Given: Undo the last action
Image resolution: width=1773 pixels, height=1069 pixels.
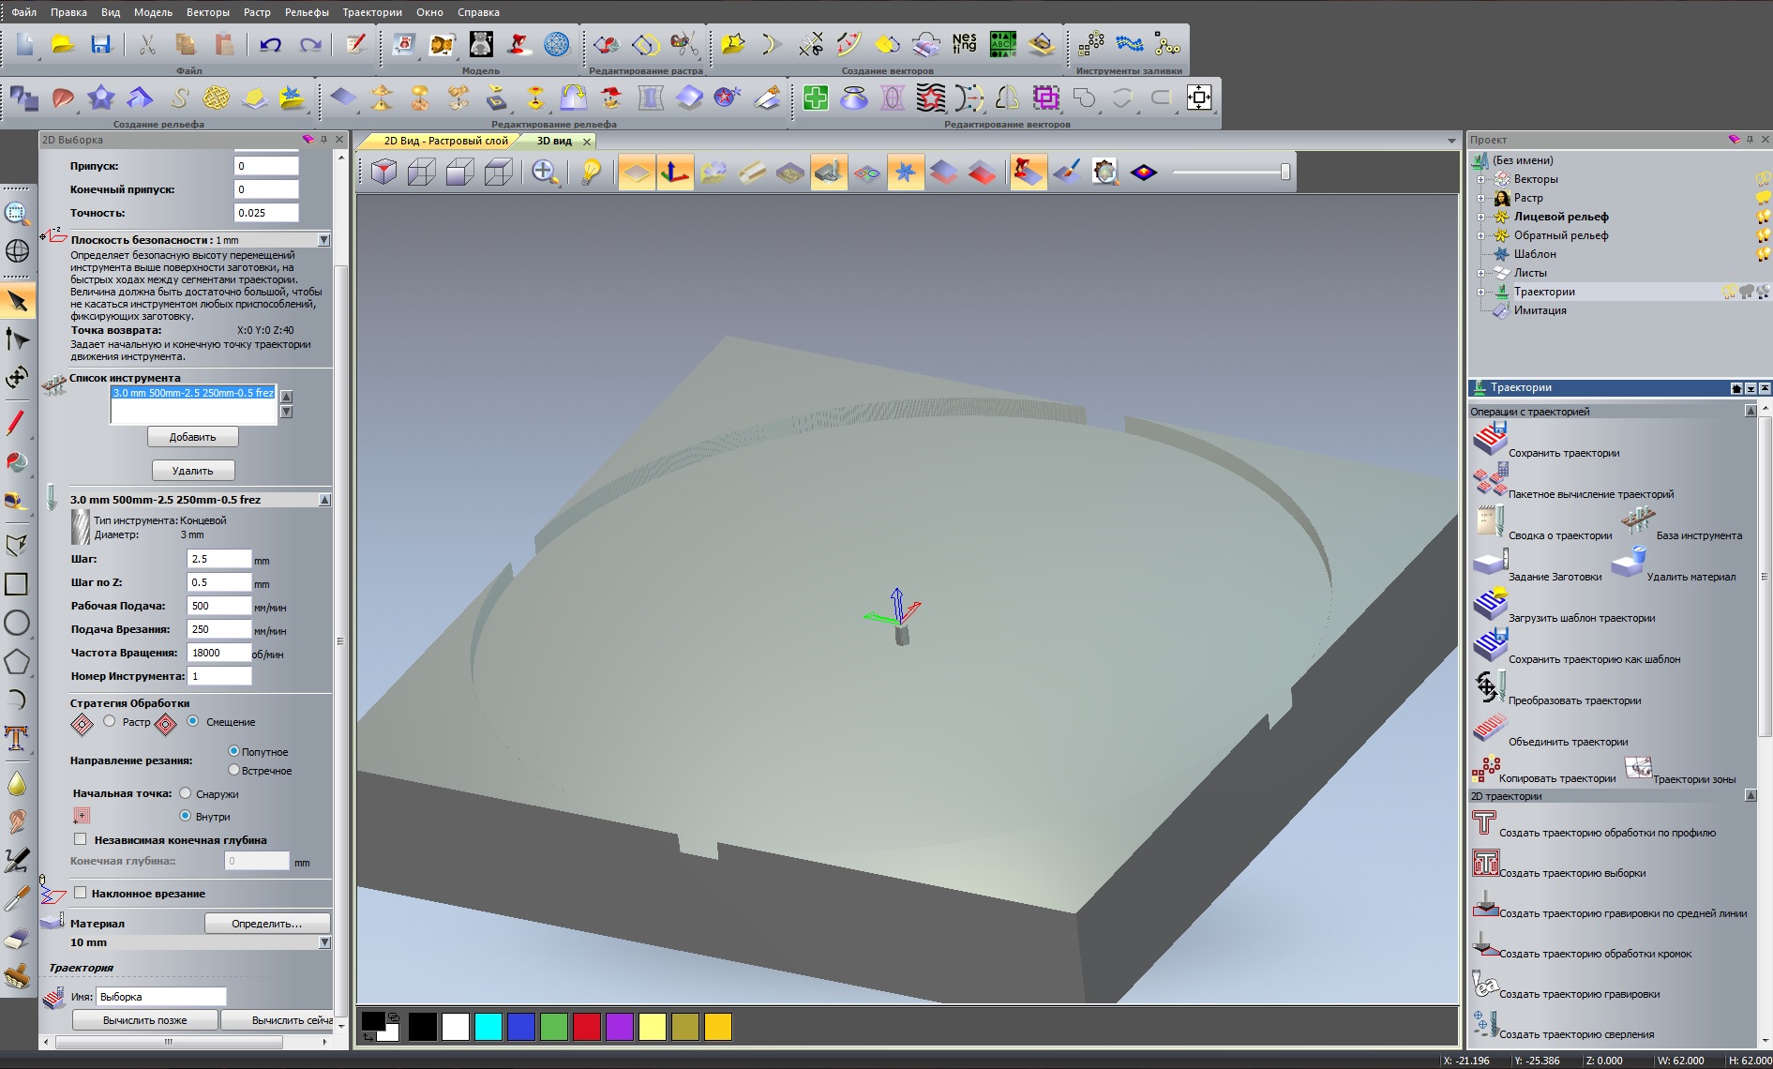Looking at the screenshot, I should point(270,44).
